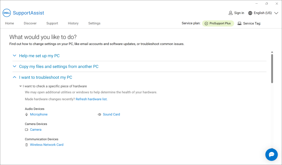Go to the Discover page
Image resolution: width=282 pixels, height=165 pixels.
[x=30, y=23]
